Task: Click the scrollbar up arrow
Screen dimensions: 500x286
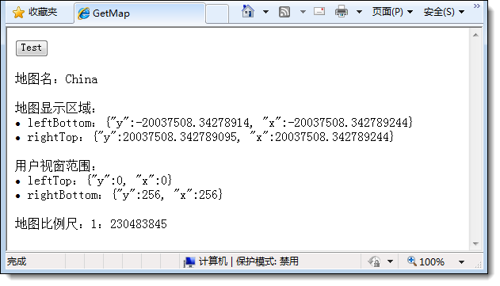Action: (x=475, y=35)
